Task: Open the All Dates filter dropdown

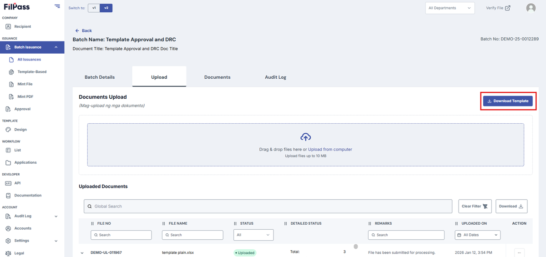Action: coord(478,235)
